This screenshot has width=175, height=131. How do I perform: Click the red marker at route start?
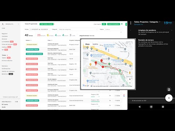tap(101, 61)
